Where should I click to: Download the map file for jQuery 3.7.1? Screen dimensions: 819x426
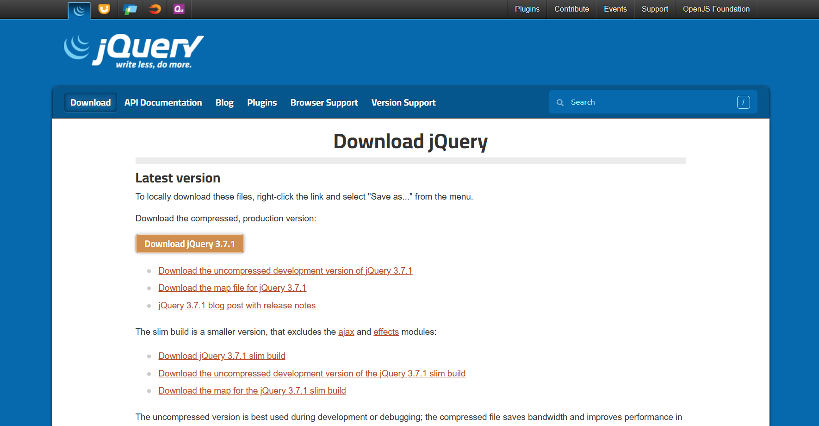pos(232,288)
